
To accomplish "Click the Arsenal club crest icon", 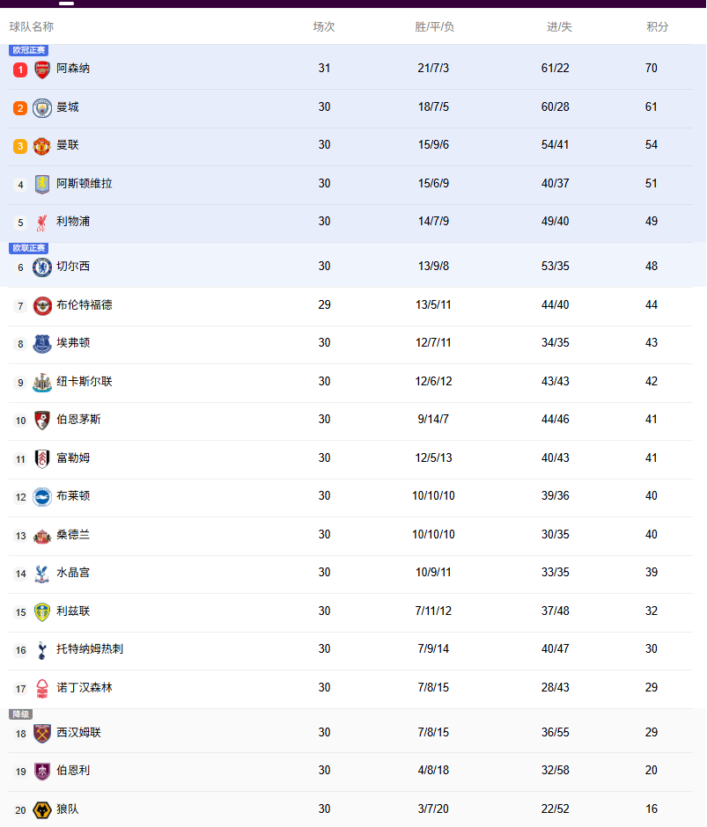I will pos(42,69).
